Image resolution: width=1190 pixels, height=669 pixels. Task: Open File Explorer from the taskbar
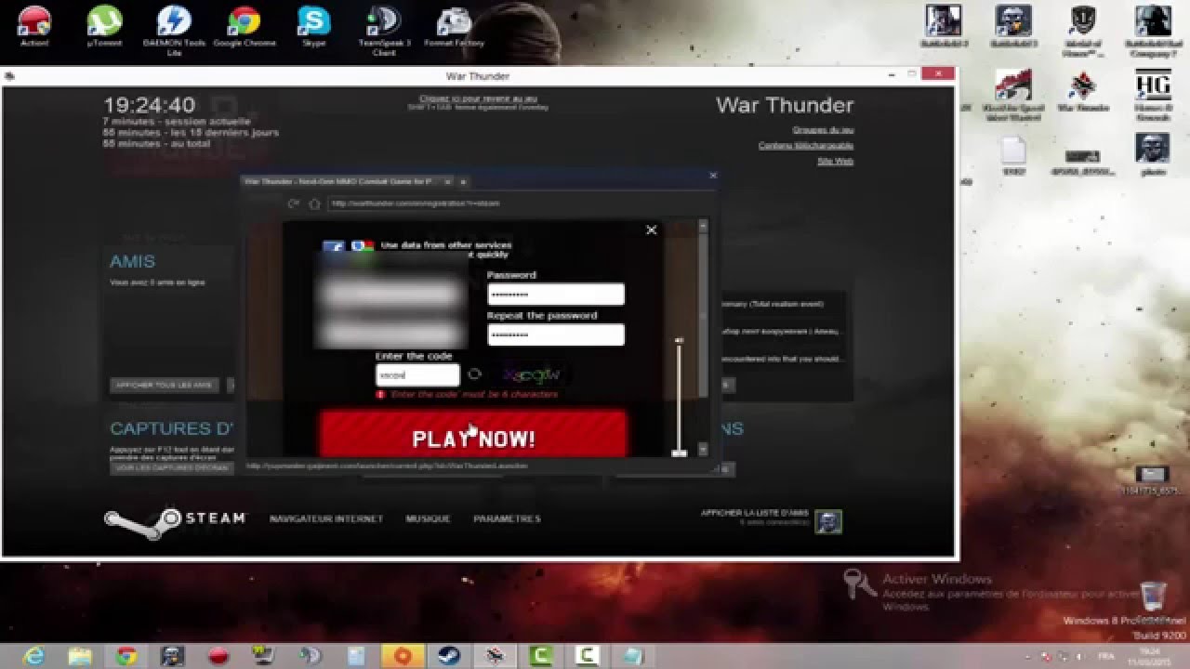pos(81,656)
